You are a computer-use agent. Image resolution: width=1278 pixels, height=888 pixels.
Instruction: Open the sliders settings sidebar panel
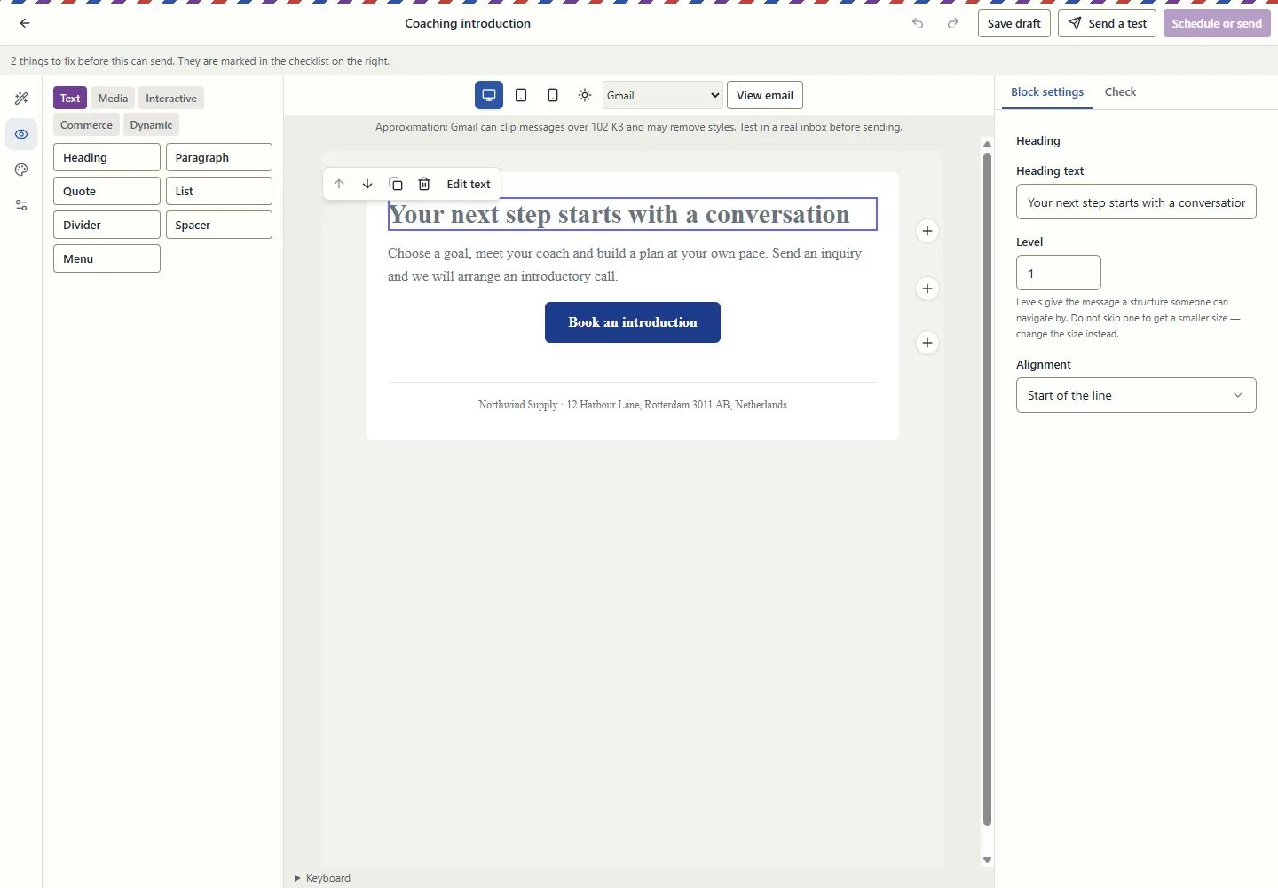point(21,205)
